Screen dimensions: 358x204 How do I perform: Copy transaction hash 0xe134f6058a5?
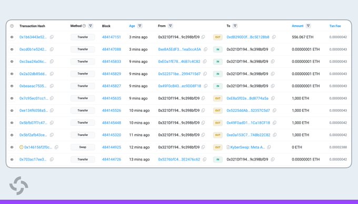coord(52,110)
